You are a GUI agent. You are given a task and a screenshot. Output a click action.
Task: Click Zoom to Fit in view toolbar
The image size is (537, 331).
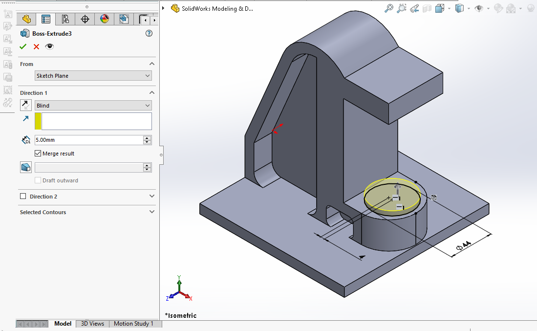tap(389, 8)
